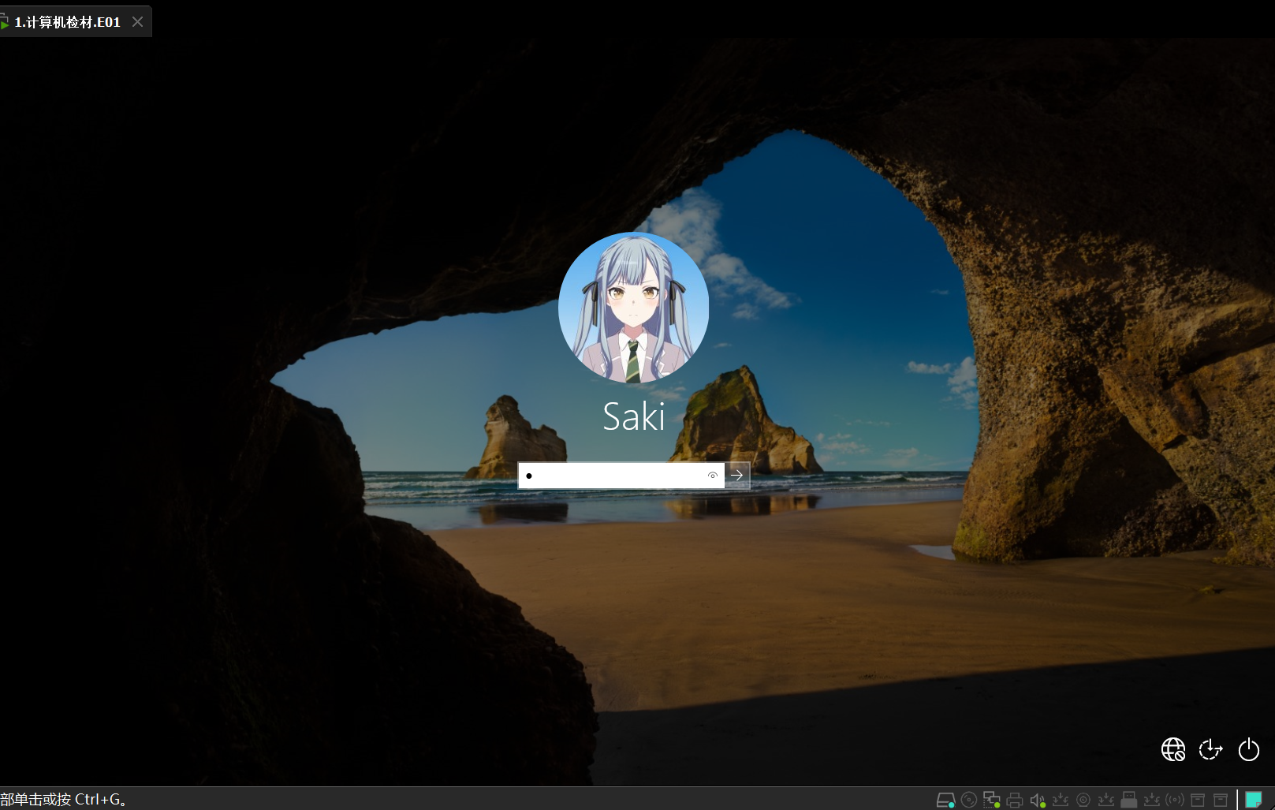Click the hard disk device status icon
Image resolution: width=1275 pixels, height=810 pixels.
tap(945, 800)
